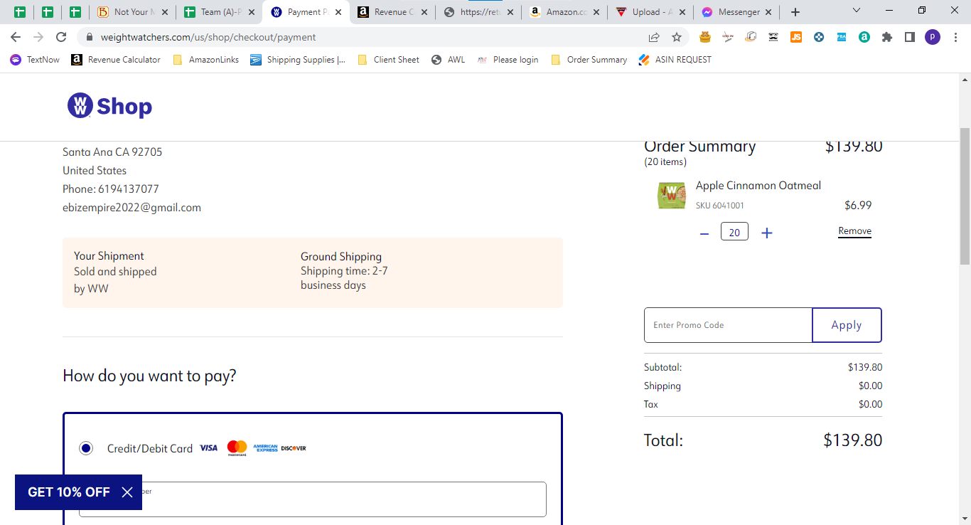Switch to the Team (A) spreadsheet tab
Screen dimensions: 971x525
pyautogui.click(x=219, y=12)
